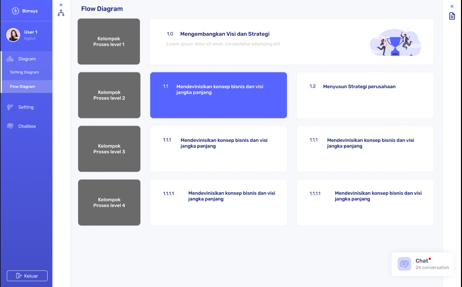Open the Chatbox menu entry
This screenshot has height=287, width=462.
pyautogui.click(x=26, y=126)
